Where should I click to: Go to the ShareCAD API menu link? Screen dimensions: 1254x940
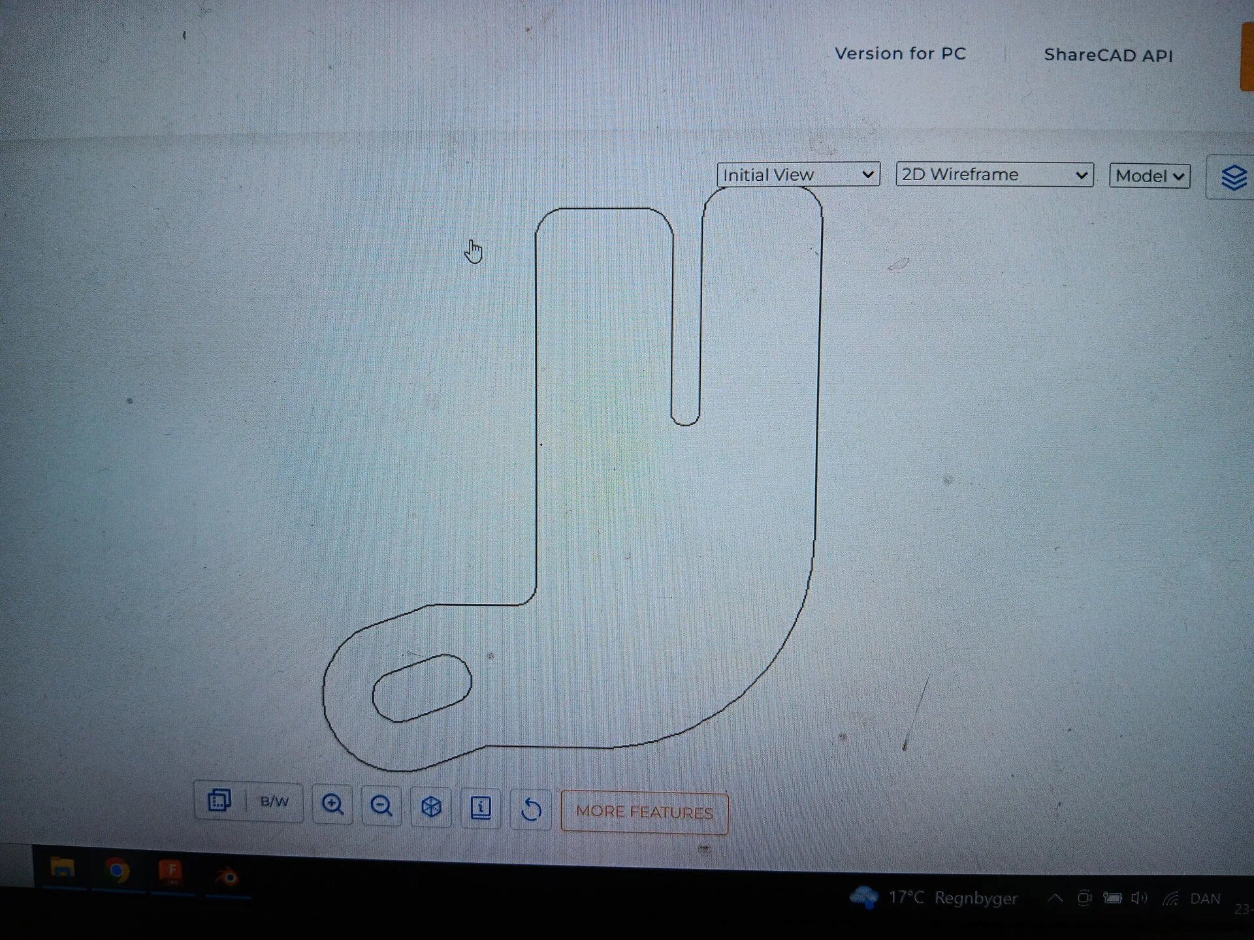(1108, 55)
